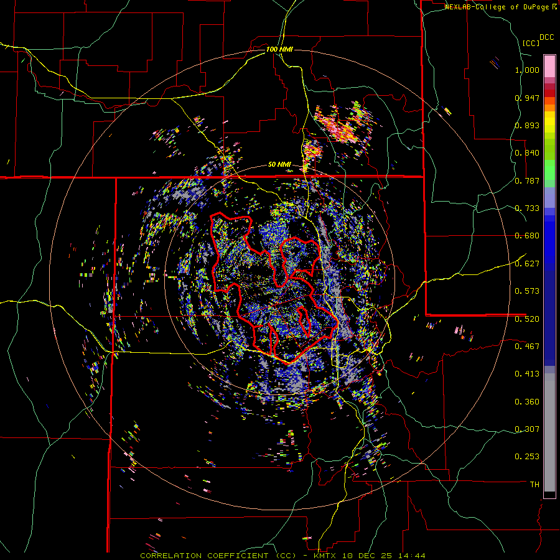Click the 100 NMI range ring label
560x560 pixels.
[279, 49]
